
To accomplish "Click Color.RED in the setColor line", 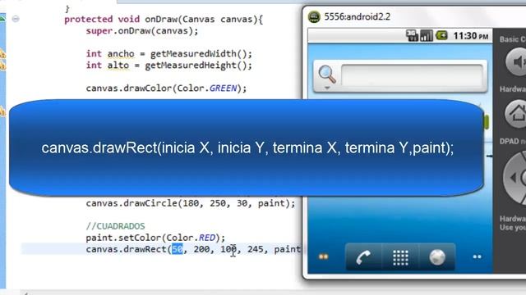I will [x=191, y=238].
